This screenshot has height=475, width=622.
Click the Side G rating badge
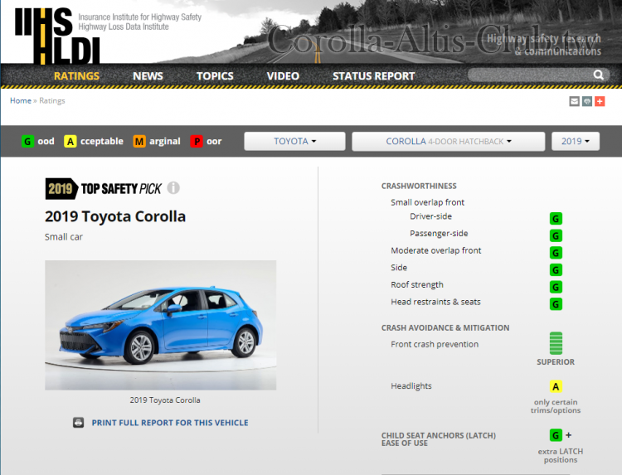click(x=556, y=269)
